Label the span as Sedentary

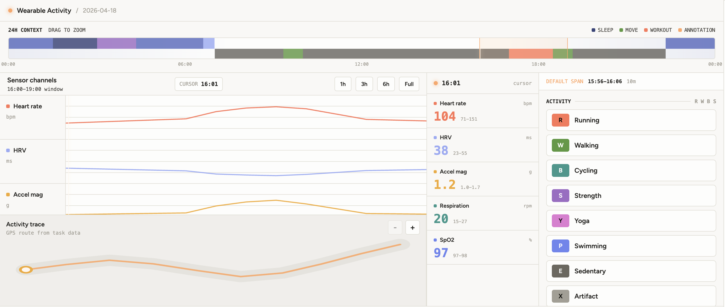[x=631, y=271]
